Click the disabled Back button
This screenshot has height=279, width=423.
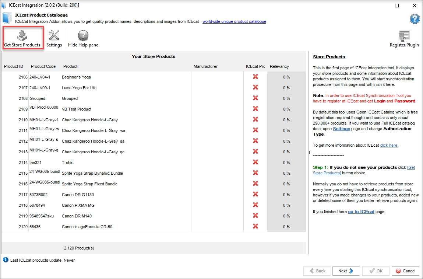[317, 271]
